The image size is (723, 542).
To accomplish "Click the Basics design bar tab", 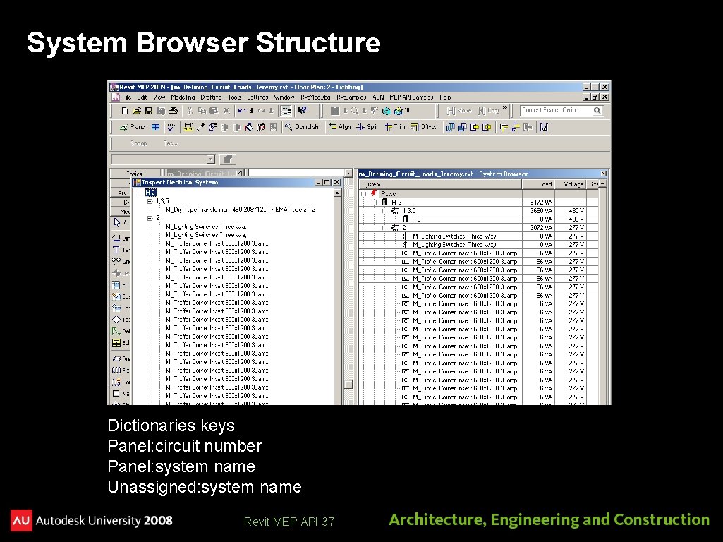I will pos(134,174).
